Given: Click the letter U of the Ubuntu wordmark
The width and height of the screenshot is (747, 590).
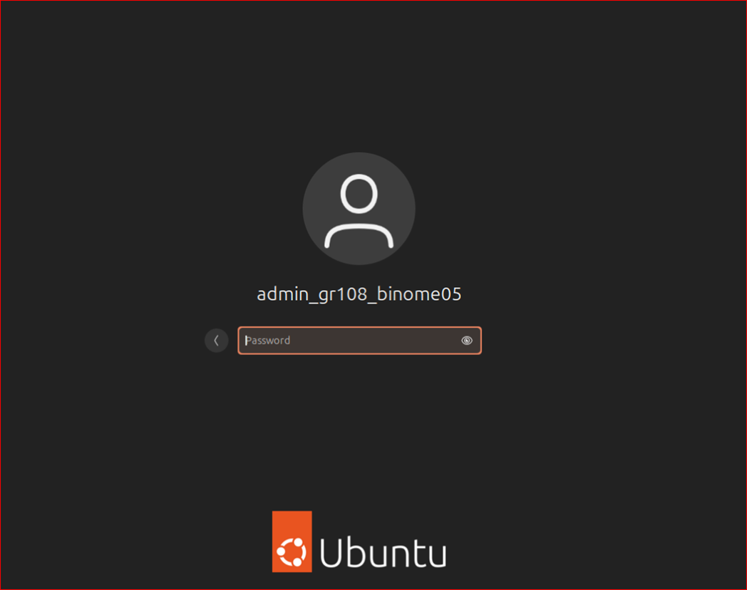Looking at the screenshot, I should (x=331, y=552).
